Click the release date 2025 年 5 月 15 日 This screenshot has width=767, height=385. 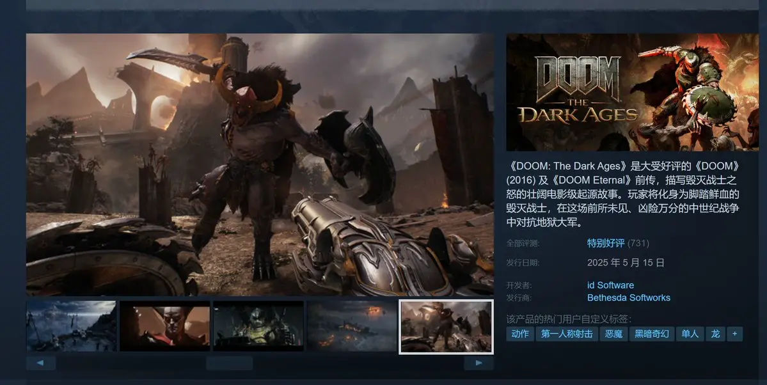[626, 263]
